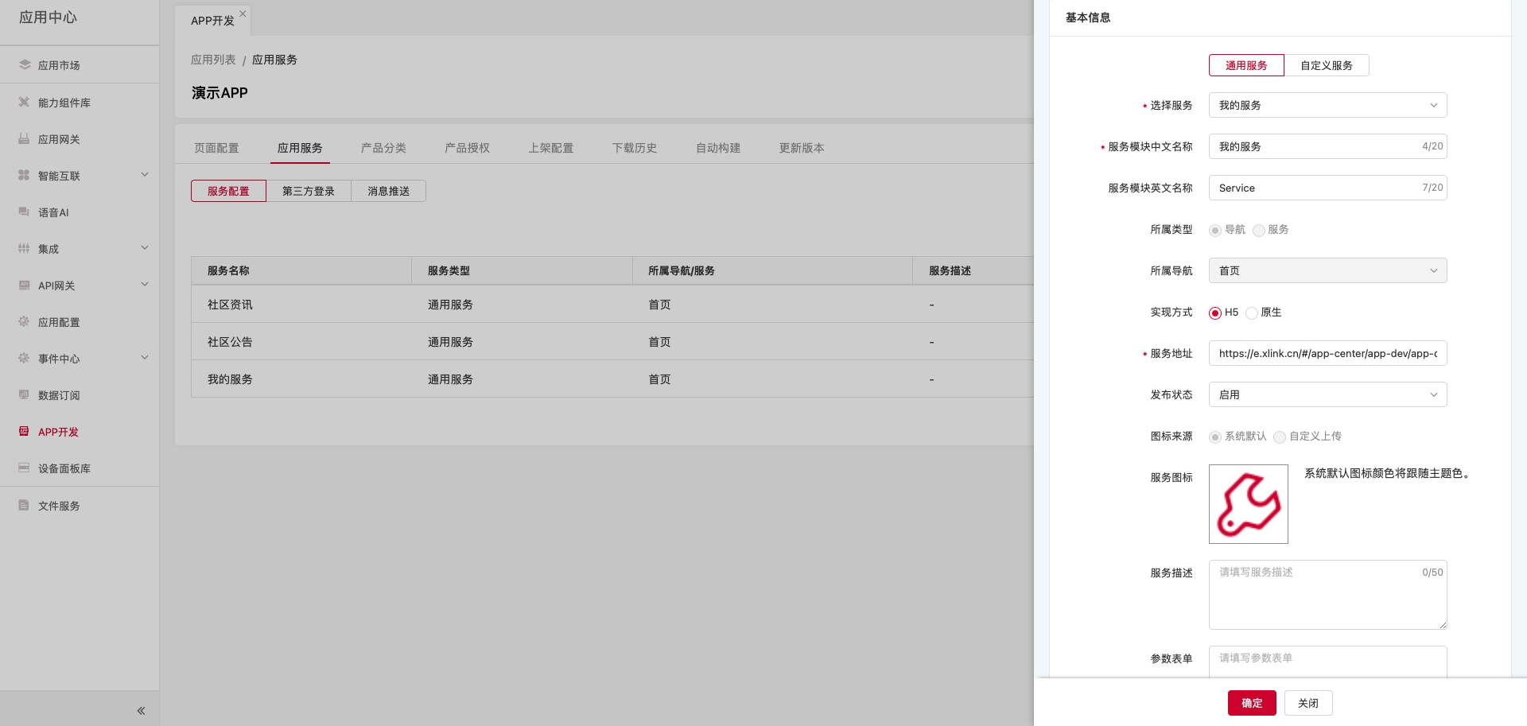Screen dimensions: 1527x726
Task: Click the wrench service icon thumbnail
Action: 1248,504
